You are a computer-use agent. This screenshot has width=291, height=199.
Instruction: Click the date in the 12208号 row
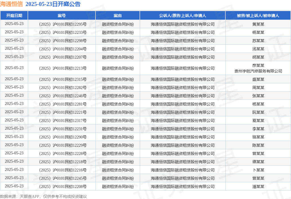14,186
